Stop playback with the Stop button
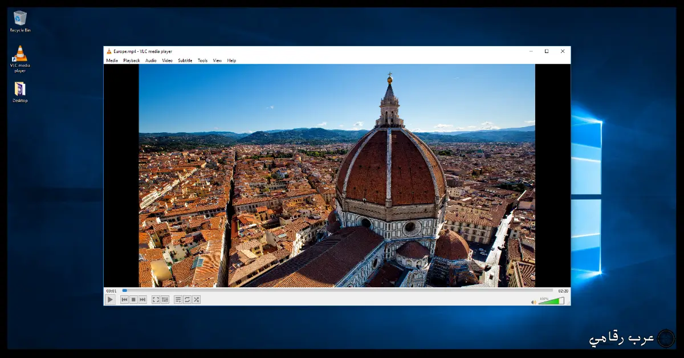Image resolution: width=684 pixels, height=358 pixels. tap(133, 299)
